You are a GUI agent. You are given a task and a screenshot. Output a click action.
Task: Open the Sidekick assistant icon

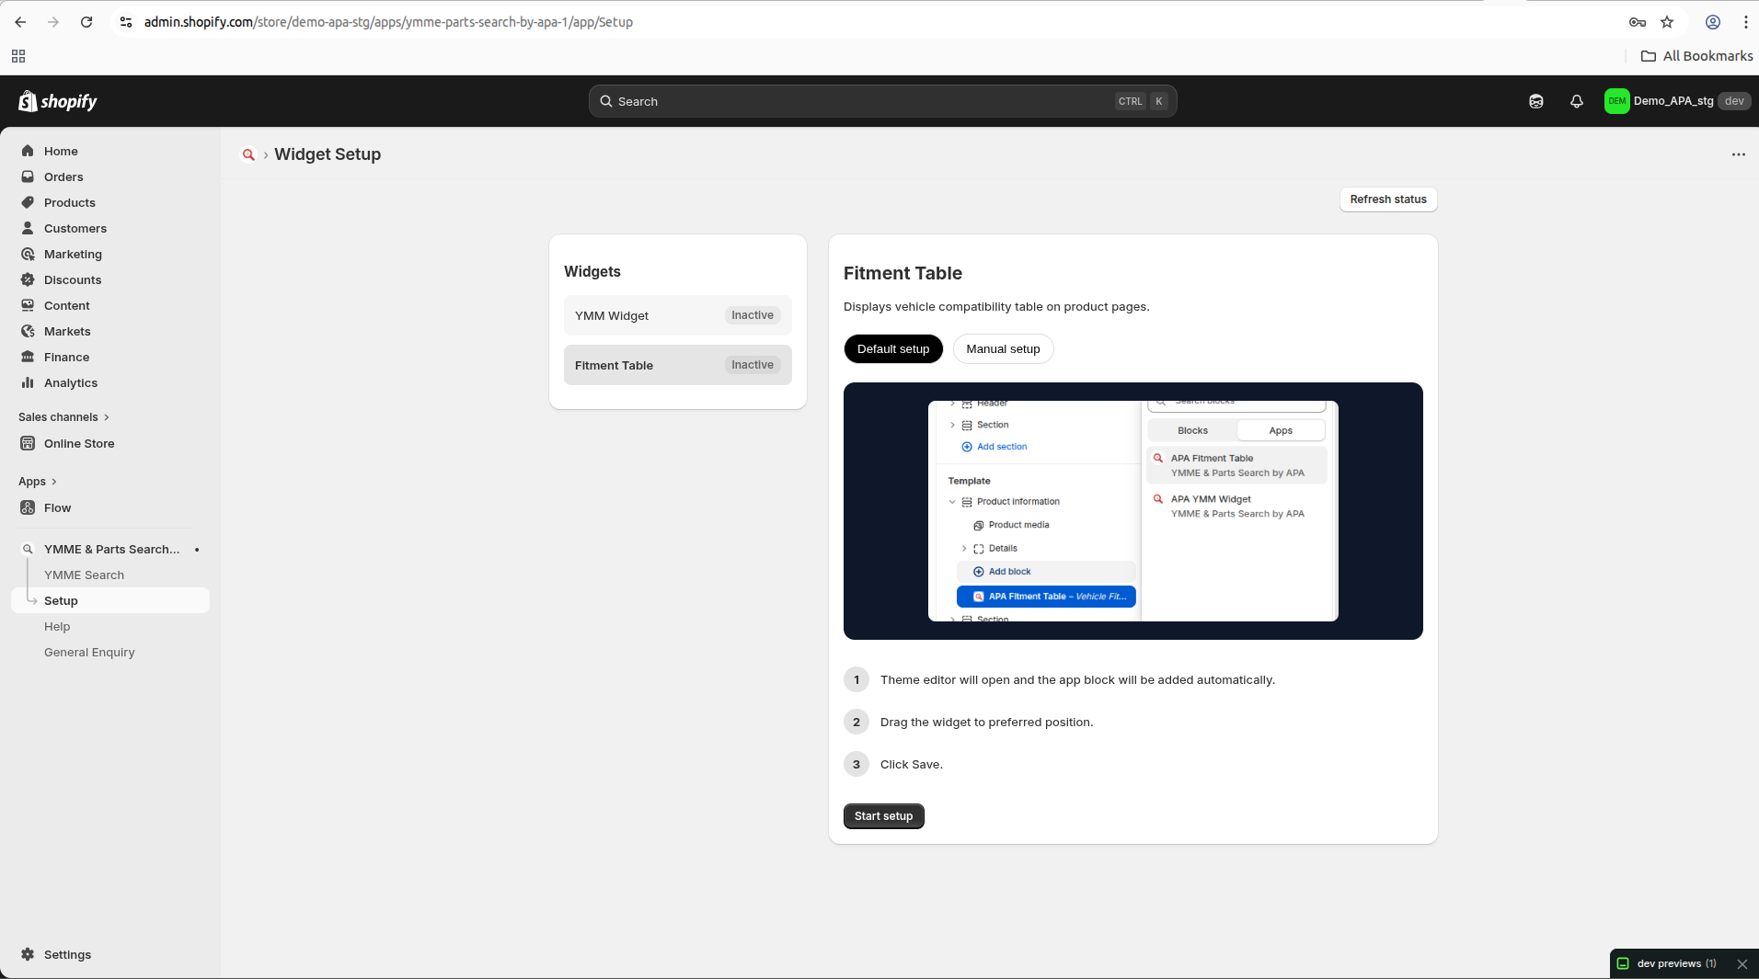pyautogui.click(x=1535, y=101)
